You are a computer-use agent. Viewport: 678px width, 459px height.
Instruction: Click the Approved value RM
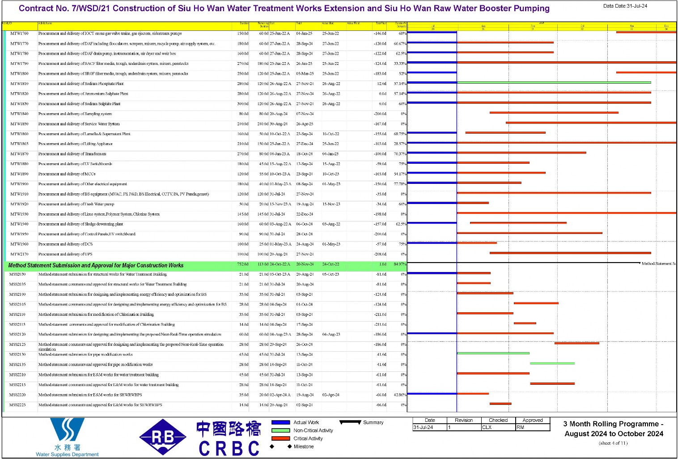[x=520, y=427]
